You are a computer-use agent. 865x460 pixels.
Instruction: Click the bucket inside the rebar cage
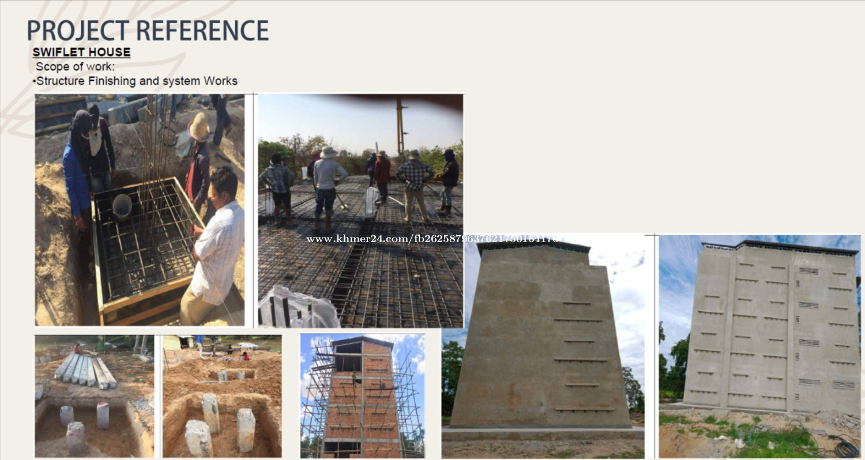point(122,207)
